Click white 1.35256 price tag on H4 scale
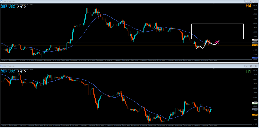 point(254,40)
